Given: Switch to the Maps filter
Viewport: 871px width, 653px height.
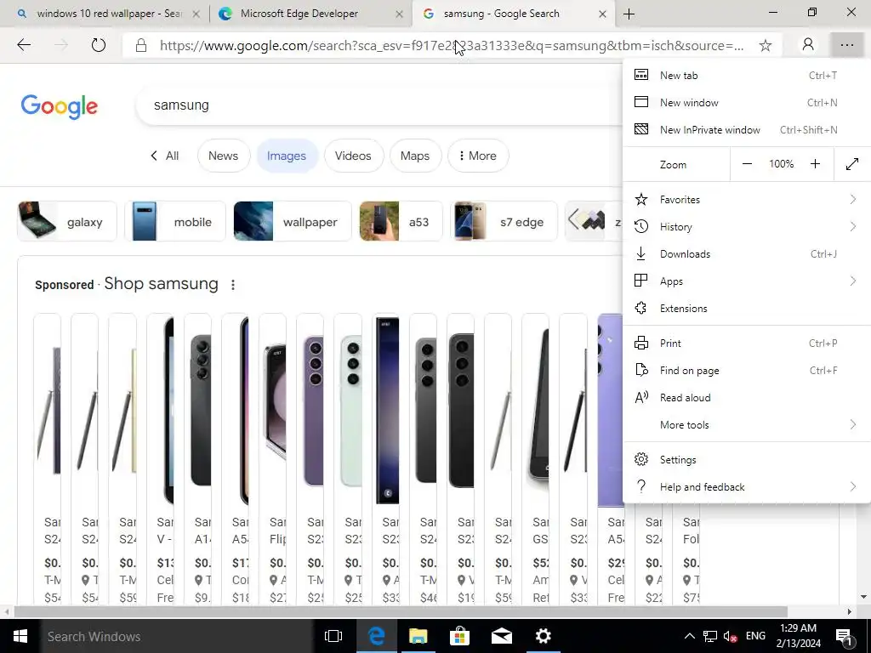Looking at the screenshot, I should (415, 156).
